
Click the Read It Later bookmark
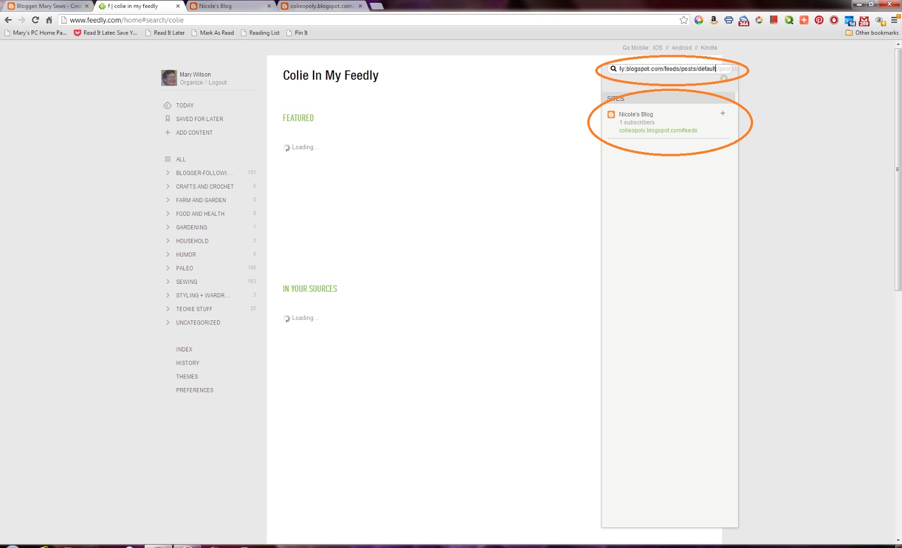coord(165,33)
